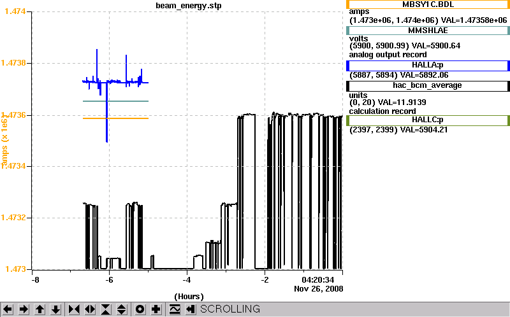Compress the value axis with the inward vertical triangles

click(x=106, y=309)
